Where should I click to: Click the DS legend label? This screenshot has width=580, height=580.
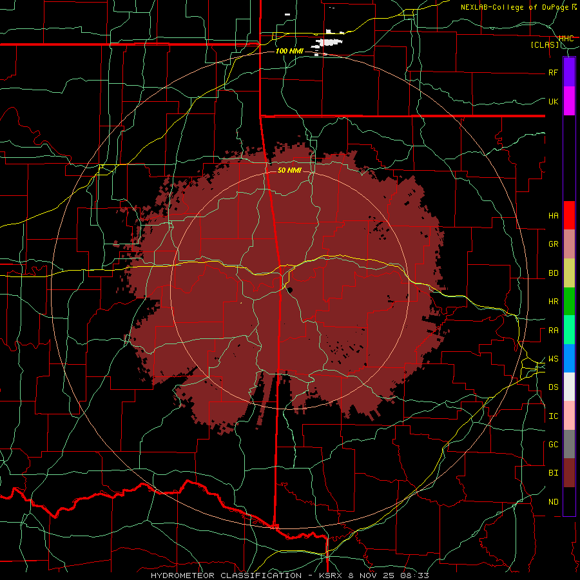pos(553,387)
